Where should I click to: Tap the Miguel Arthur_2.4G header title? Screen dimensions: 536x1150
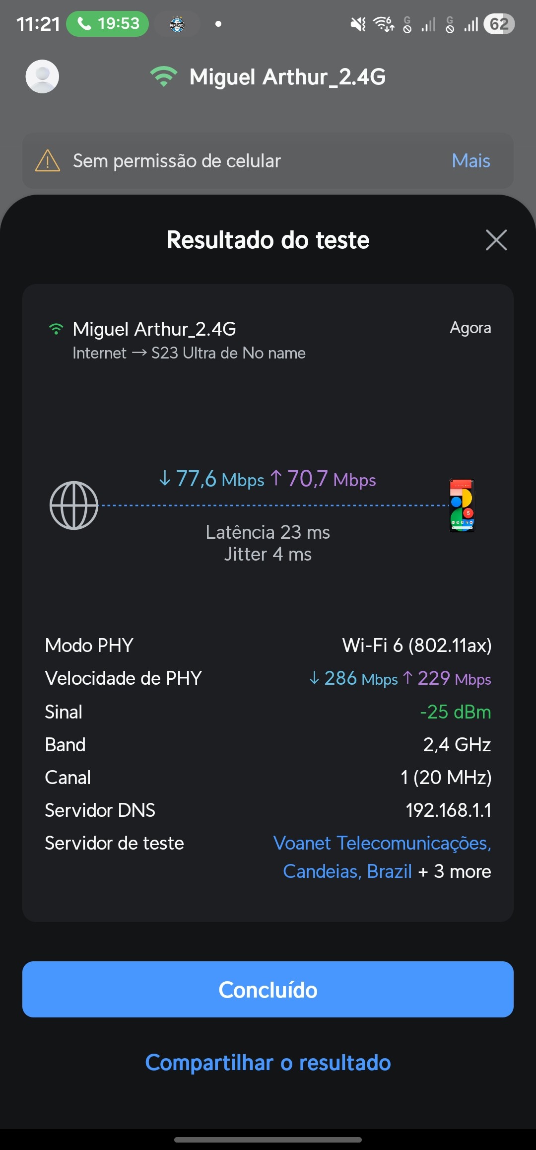(x=287, y=77)
